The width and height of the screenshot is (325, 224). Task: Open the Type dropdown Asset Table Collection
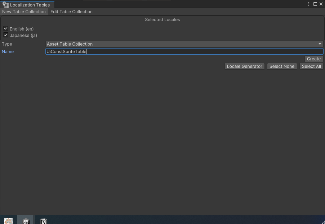(184, 44)
